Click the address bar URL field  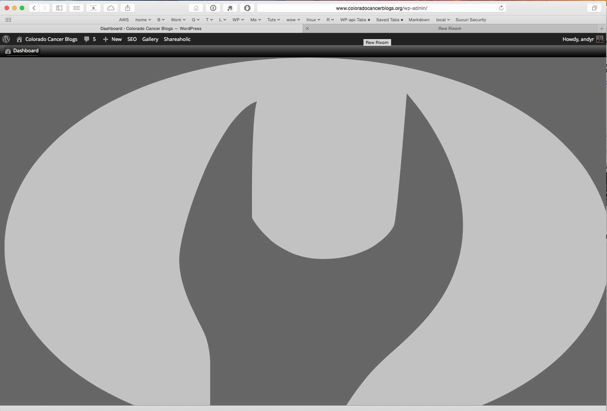(x=381, y=8)
